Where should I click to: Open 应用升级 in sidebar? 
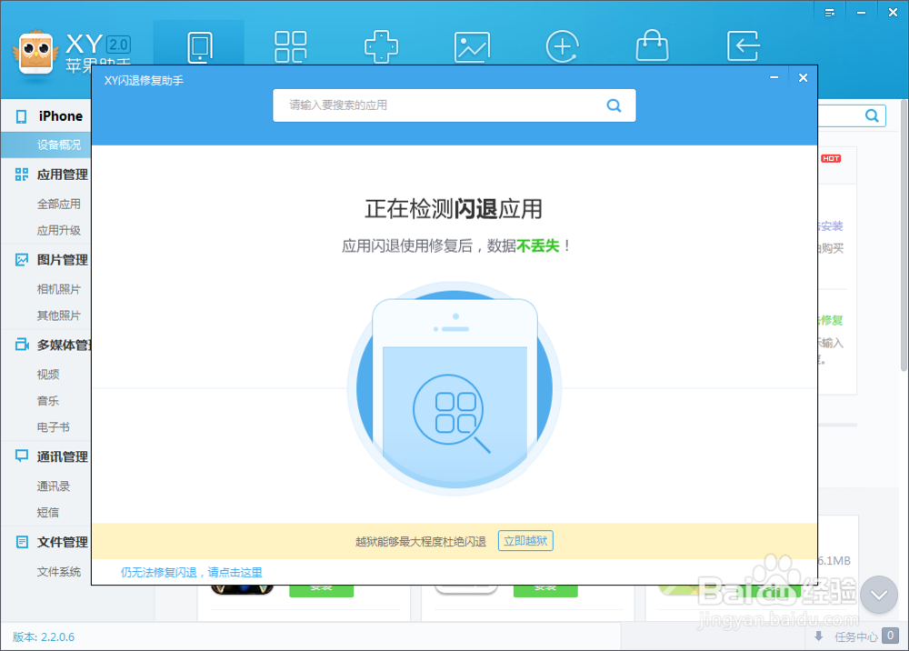58,231
